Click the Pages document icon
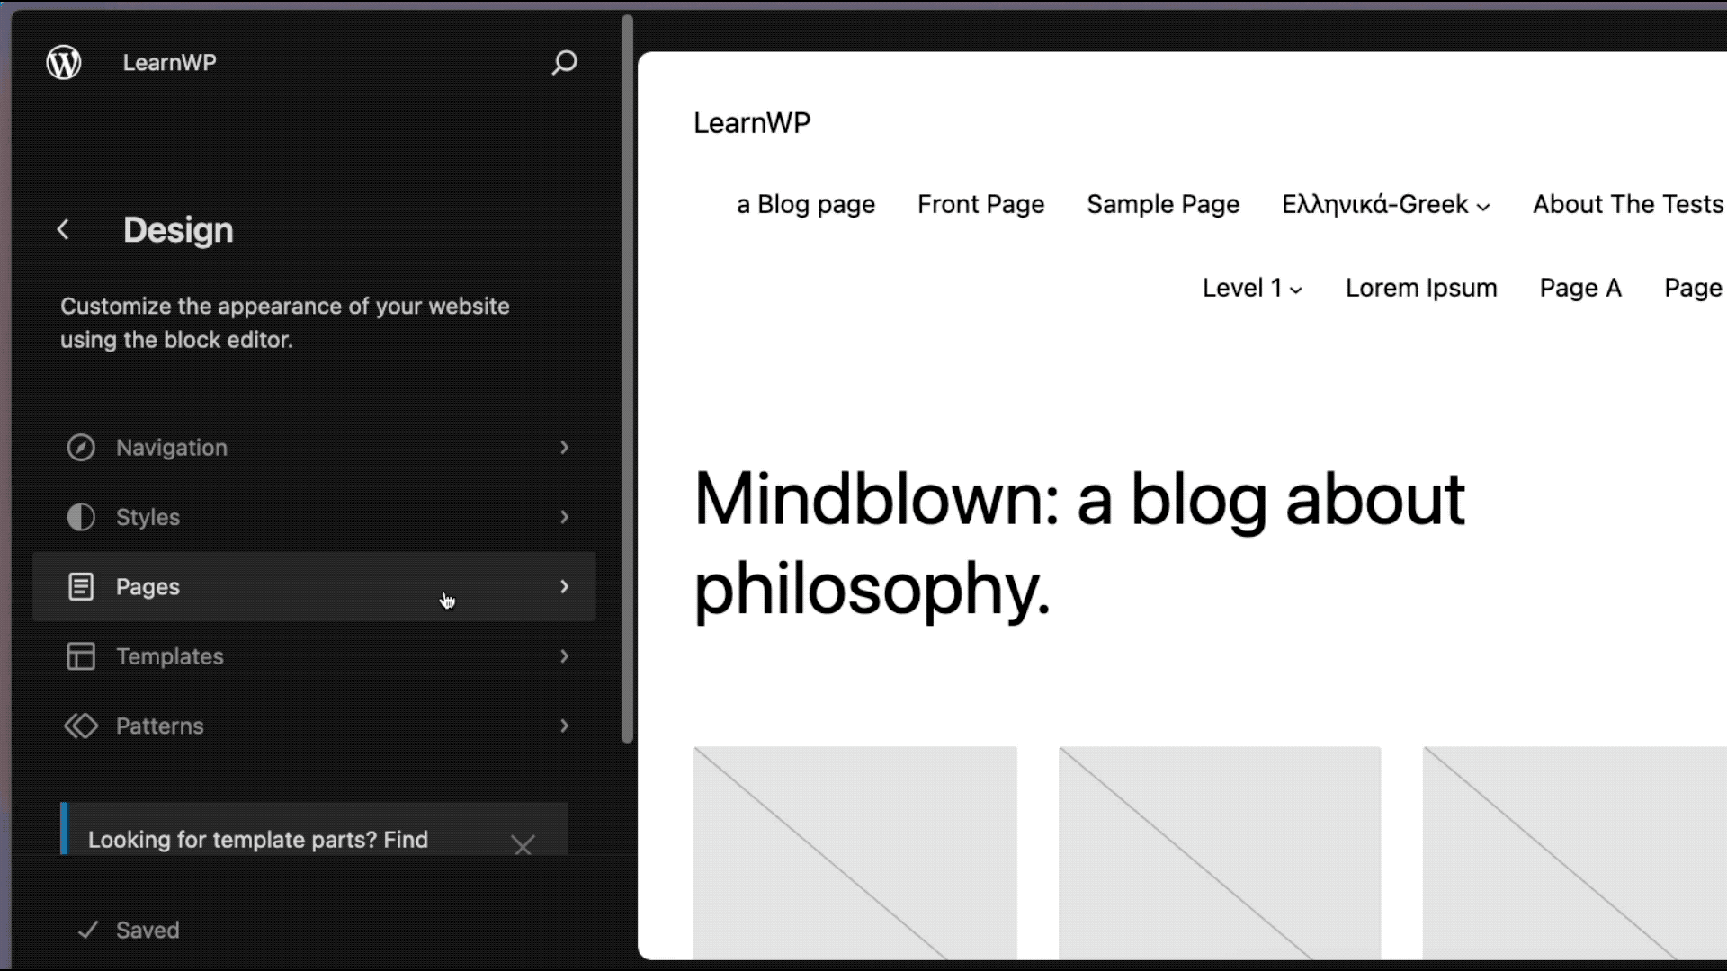The height and width of the screenshot is (971, 1727). tap(81, 587)
